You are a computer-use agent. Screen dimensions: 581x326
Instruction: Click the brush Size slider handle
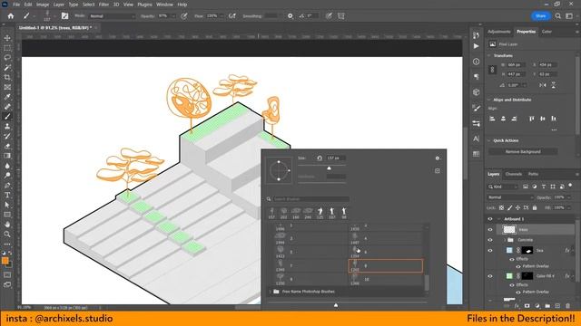pyautogui.click(x=329, y=168)
